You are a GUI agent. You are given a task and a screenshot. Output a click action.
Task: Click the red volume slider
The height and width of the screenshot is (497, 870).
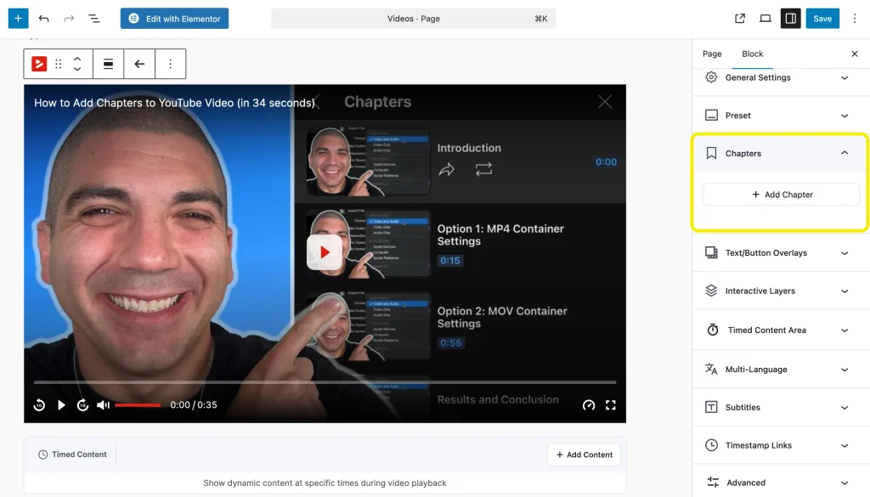(x=138, y=405)
